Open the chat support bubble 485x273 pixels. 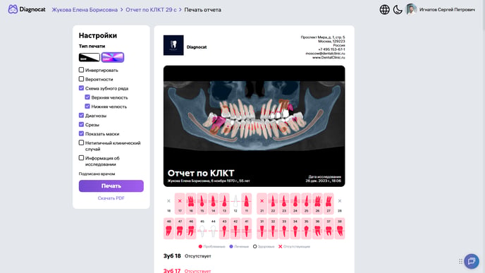[472, 261]
